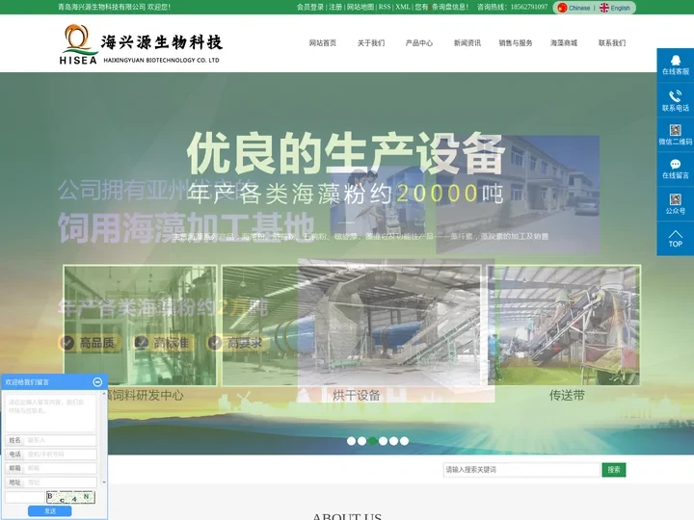Open 海藻商城 menu item
The height and width of the screenshot is (520, 694).
[x=564, y=43]
